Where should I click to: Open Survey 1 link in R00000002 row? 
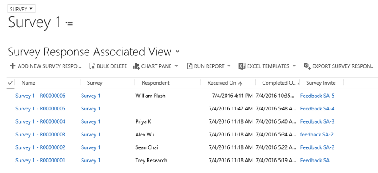(x=91, y=147)
